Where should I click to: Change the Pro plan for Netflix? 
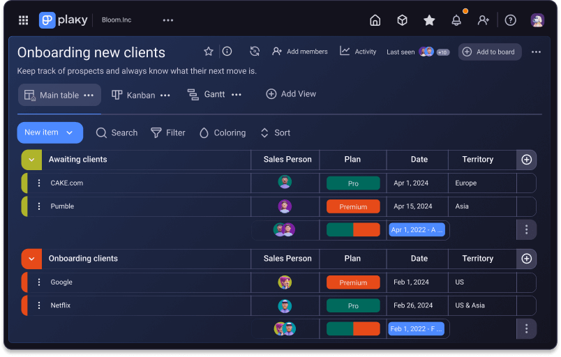pyautogui.click(x=353, y=306)
